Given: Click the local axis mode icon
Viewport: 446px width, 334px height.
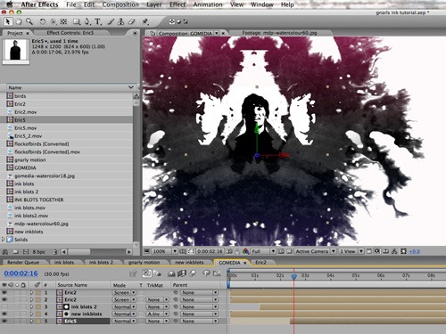Looking at the screenshot, I should 172,21.
